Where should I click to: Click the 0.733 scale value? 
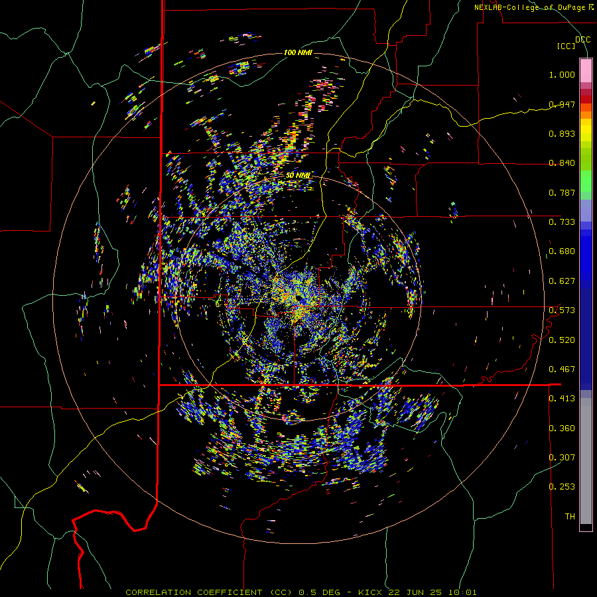tap(562, 222)
